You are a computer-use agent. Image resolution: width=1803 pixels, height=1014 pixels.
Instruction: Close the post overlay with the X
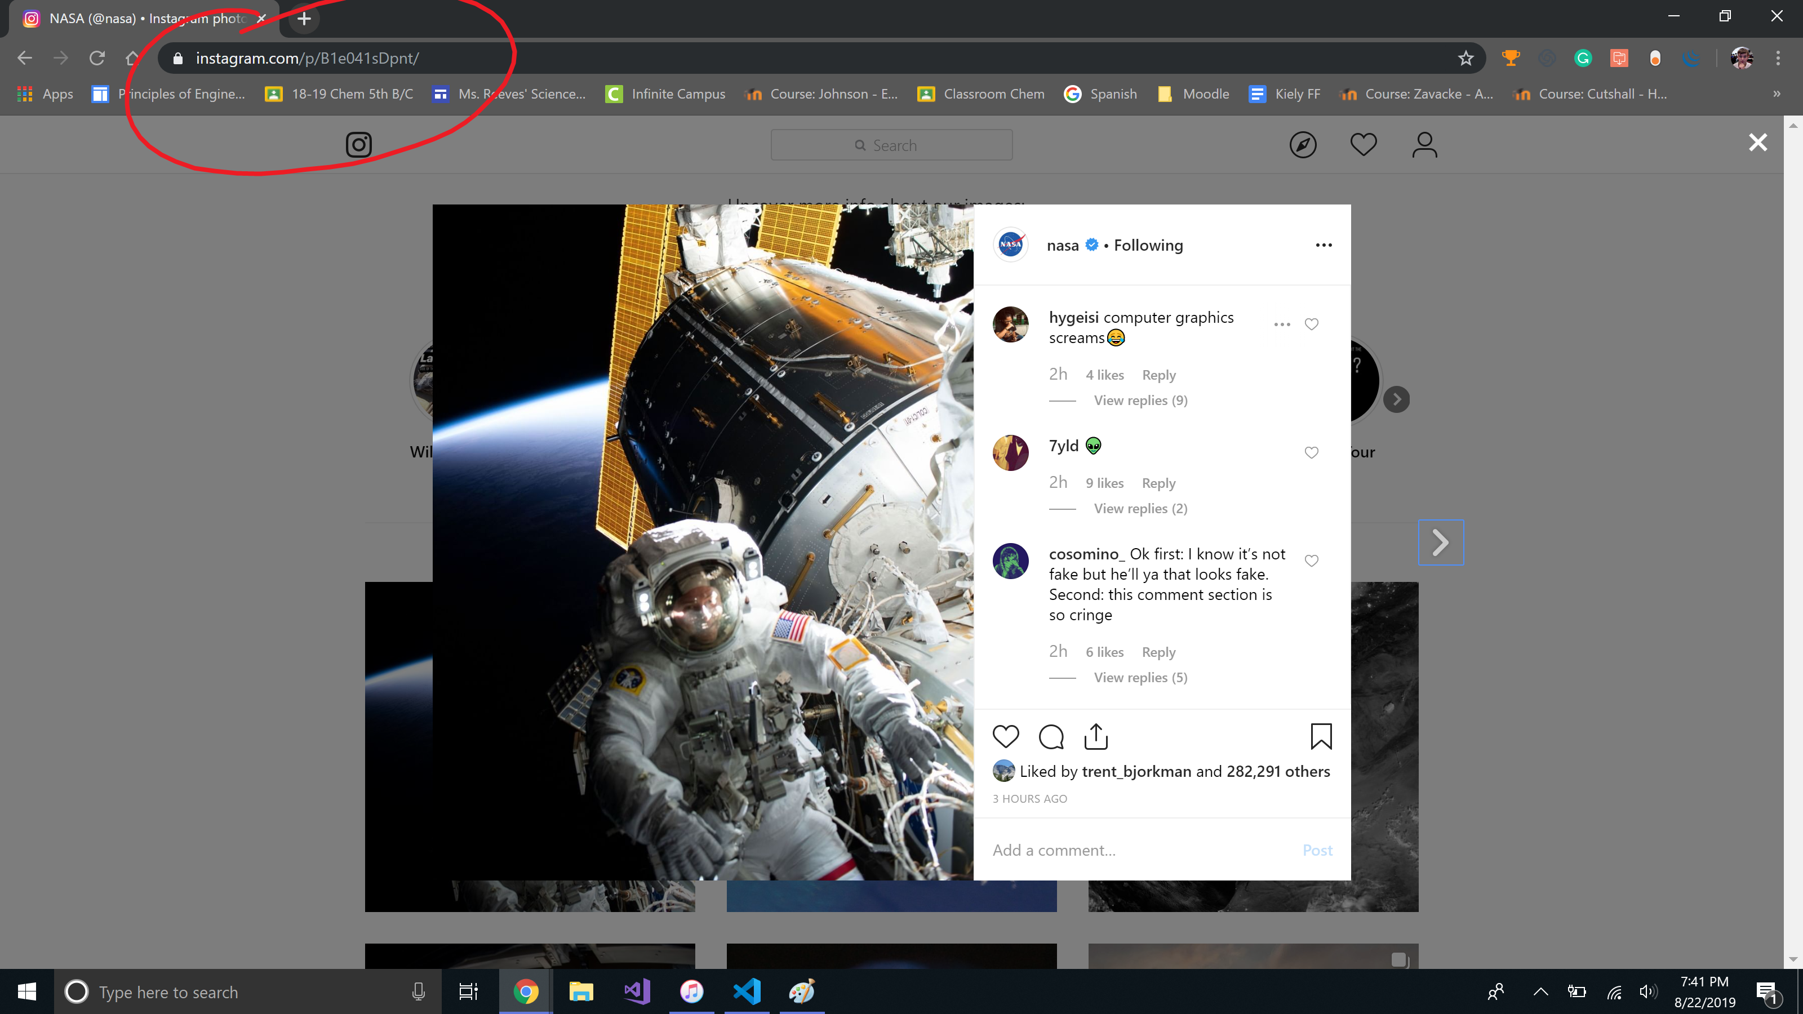1757,143
